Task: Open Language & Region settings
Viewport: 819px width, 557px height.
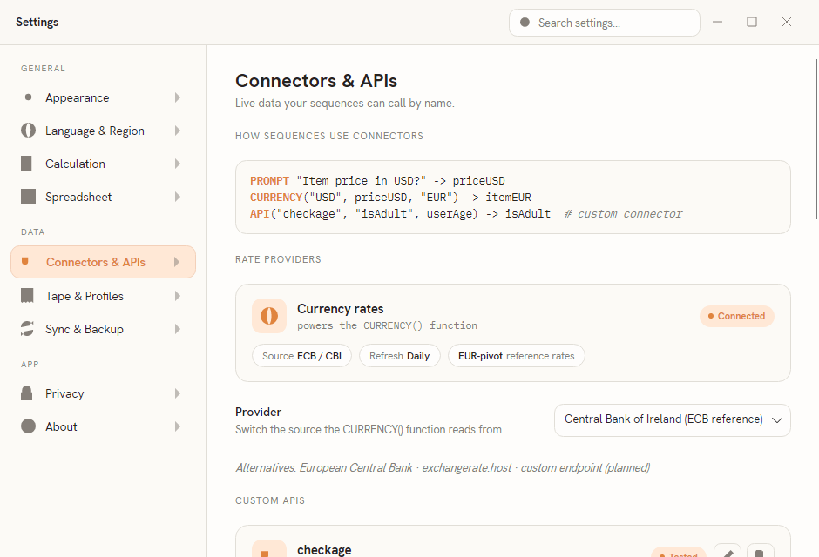Action: click(x=103, y=131)
